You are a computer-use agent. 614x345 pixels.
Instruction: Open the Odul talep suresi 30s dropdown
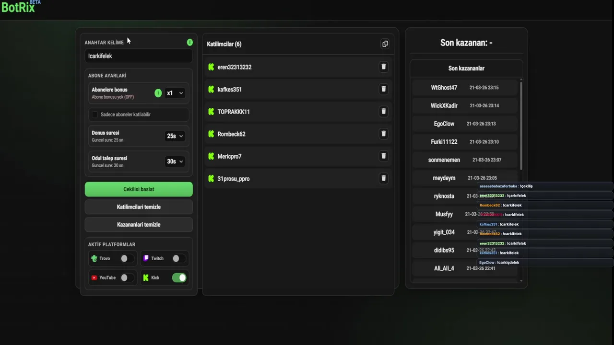[175, 161]
